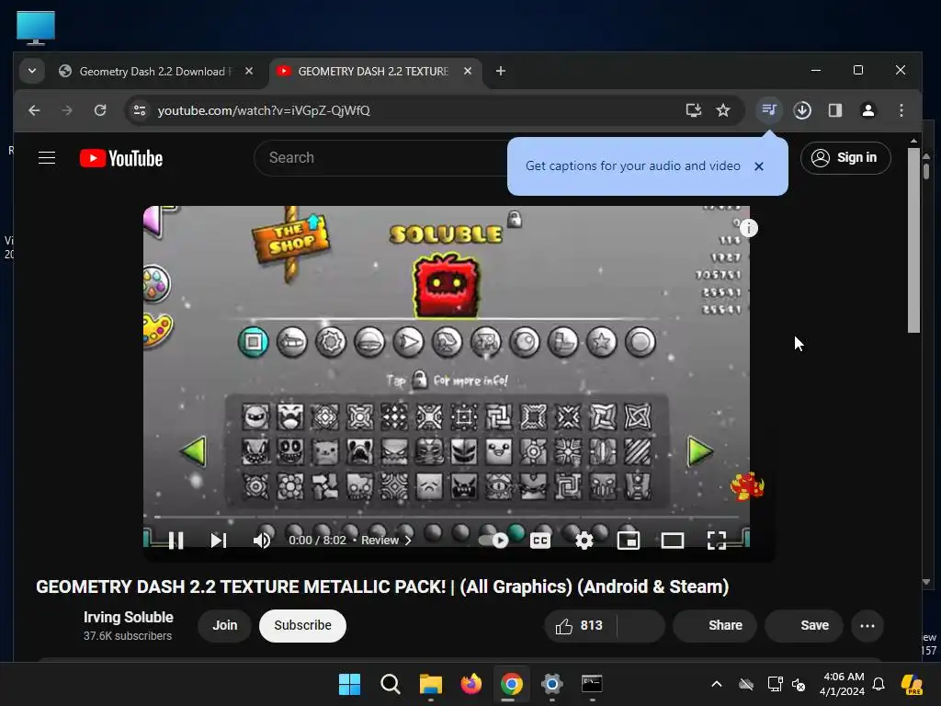Join the Irving Soluble channel
The width and height of the screenshot is (941, 706).
pyautogui.click(x=224, y=625)
